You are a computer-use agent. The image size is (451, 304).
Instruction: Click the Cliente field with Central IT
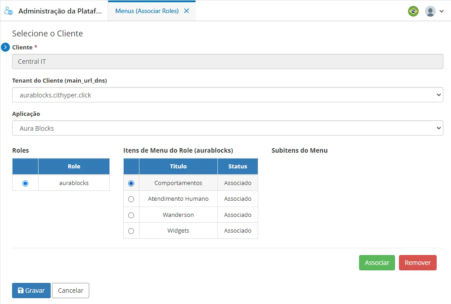[x=227, y=62]
